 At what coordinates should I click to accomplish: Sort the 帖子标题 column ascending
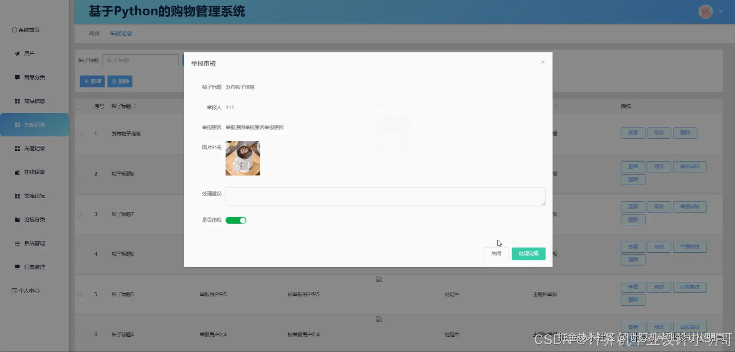tap(135, 104)
